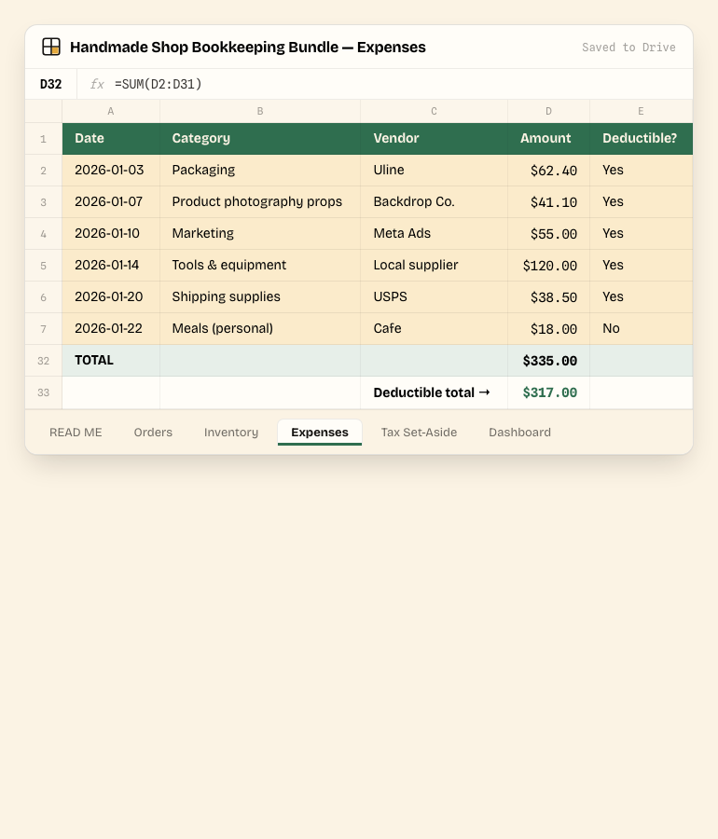Select the 2026-01-22 date cell
The width and height of the screenshot is (718, 839).
(x=111, y=328)
